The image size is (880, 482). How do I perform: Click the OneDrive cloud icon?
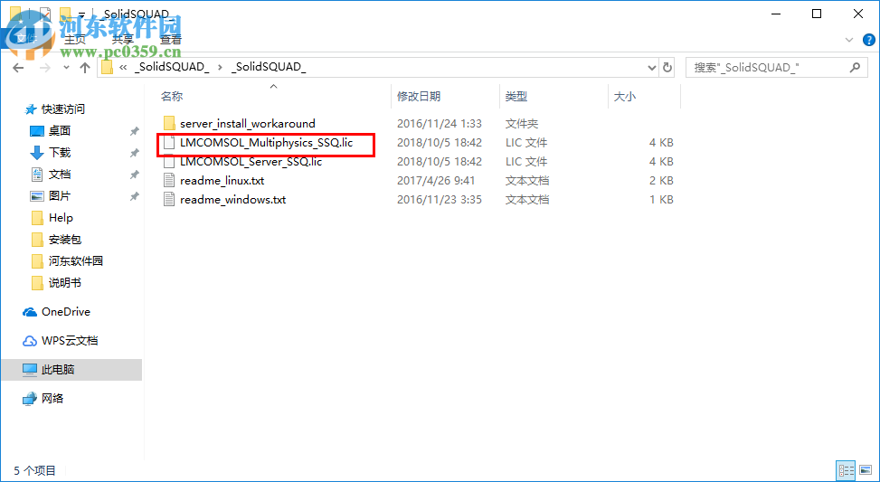pos(30,312)
